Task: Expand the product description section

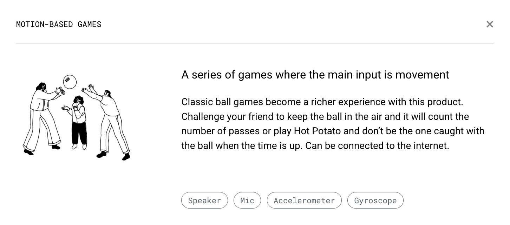Action: pos(333,124)
